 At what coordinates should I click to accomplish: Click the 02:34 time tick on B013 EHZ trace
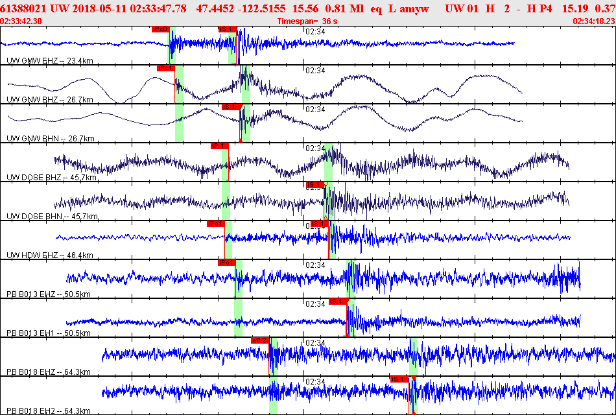coord(316,265)
